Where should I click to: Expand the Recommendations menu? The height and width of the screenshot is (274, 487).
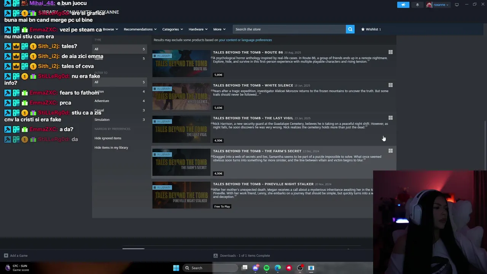[140, 29]
